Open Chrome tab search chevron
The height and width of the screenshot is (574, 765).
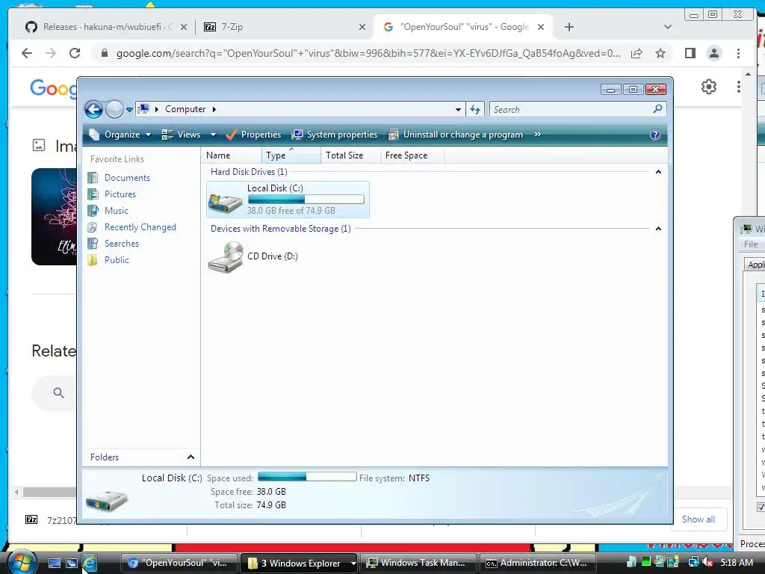tap(668, 27)
